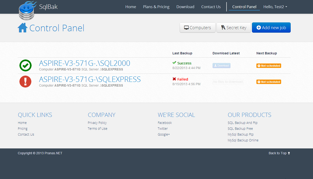Click the Next Backup column header
Image resolution: width=313 pixels, height=179 pixels.
(267, 53)
